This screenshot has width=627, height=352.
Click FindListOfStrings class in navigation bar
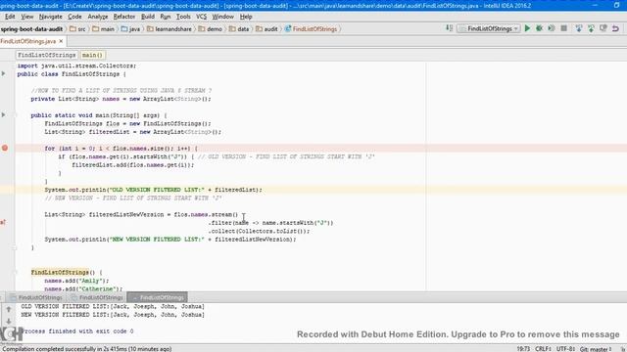coord(312,28)
